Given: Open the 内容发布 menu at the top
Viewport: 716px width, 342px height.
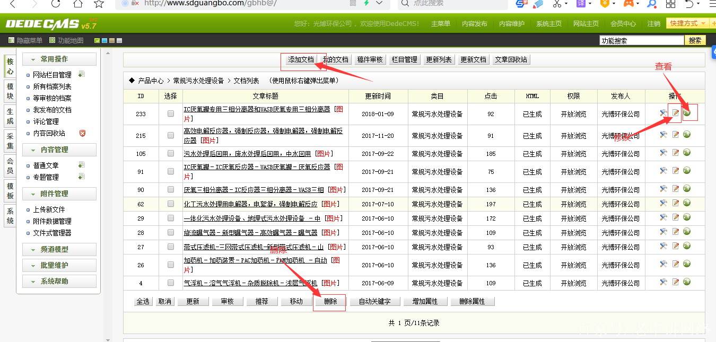Looking at the screenshot, I should click(474, 23).
